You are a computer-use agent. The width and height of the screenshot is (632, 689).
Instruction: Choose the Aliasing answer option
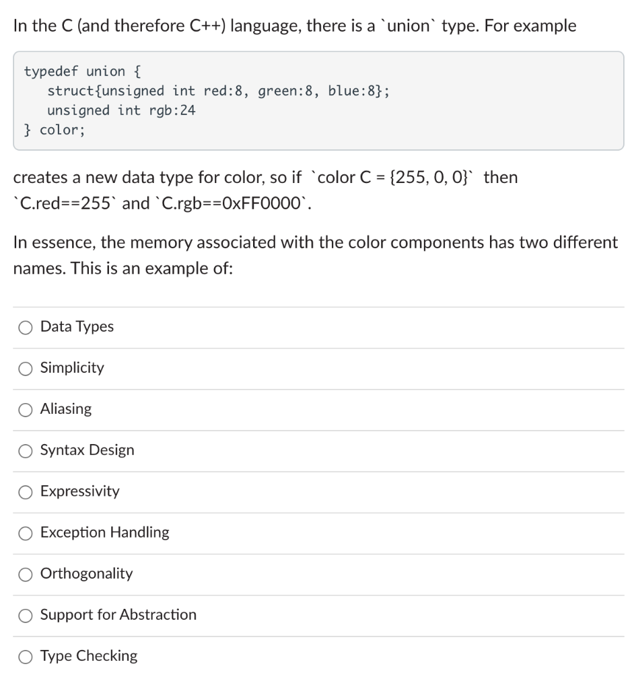(25, 409)
